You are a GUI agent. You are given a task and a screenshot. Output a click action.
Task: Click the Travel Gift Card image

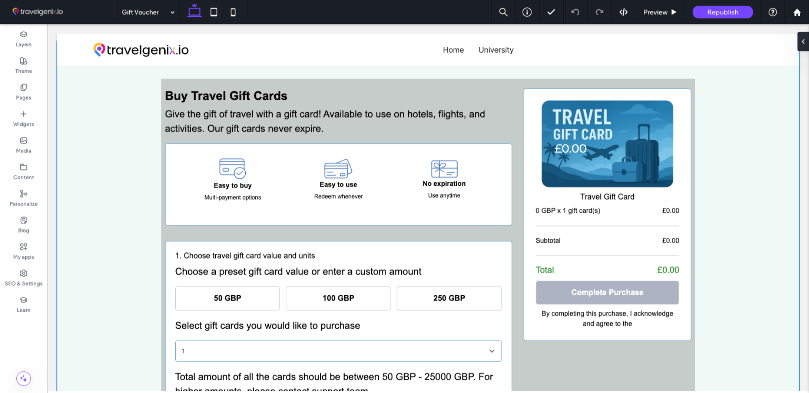607,144
